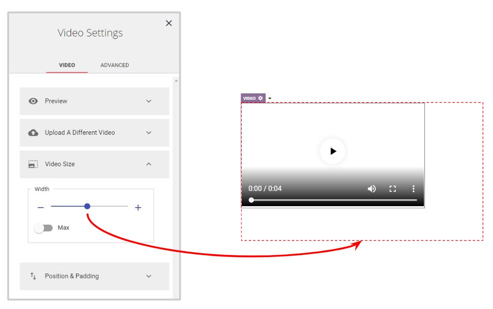
Task: Toggle the Max width switch
Action: pos(44,228)
